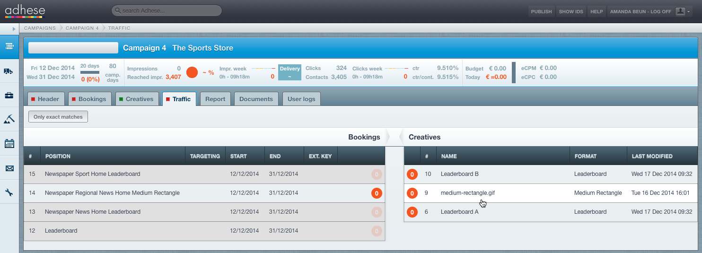Image resolution: width=702 pixels, height=253 pixels.
Task: Click Tue 16 Dec 2014 16:01 date
Action: click(x=660, y=193)
